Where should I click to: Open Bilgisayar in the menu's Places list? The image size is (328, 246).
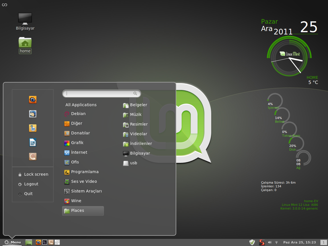point(137,153)
